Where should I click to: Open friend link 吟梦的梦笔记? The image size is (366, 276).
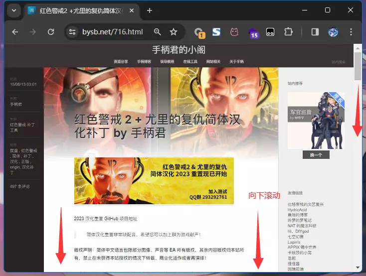point(300,220)
